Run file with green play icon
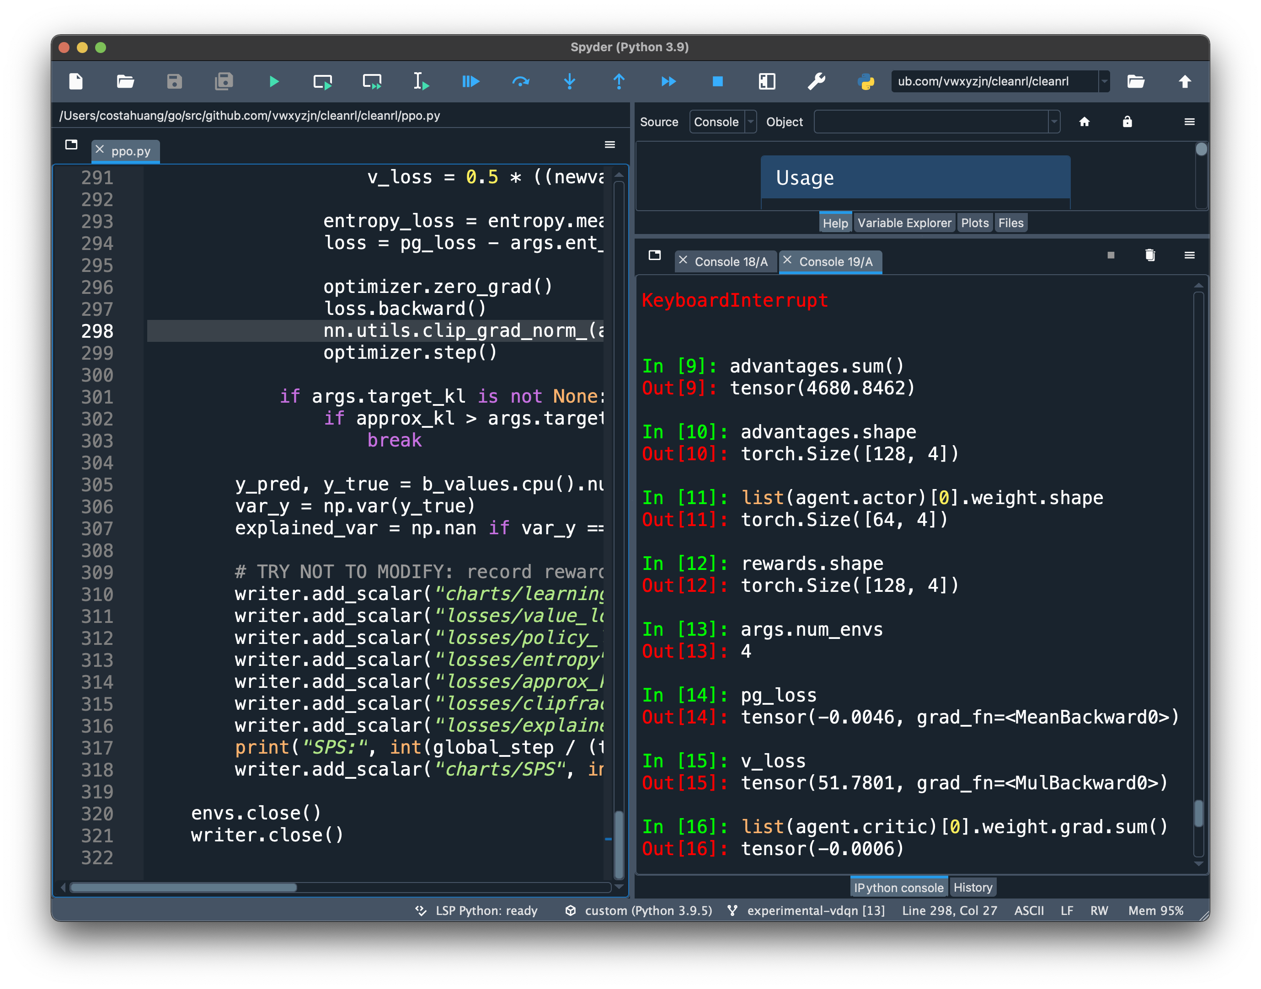 tap(274, 82)
